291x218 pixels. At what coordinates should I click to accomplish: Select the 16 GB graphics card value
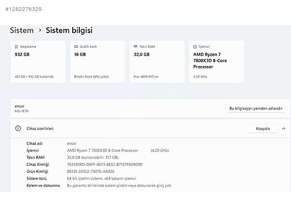coord(80,54)
